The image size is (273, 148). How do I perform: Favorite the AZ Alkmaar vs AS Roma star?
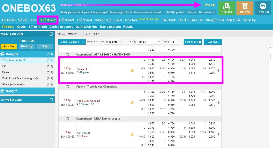[132, 134]
